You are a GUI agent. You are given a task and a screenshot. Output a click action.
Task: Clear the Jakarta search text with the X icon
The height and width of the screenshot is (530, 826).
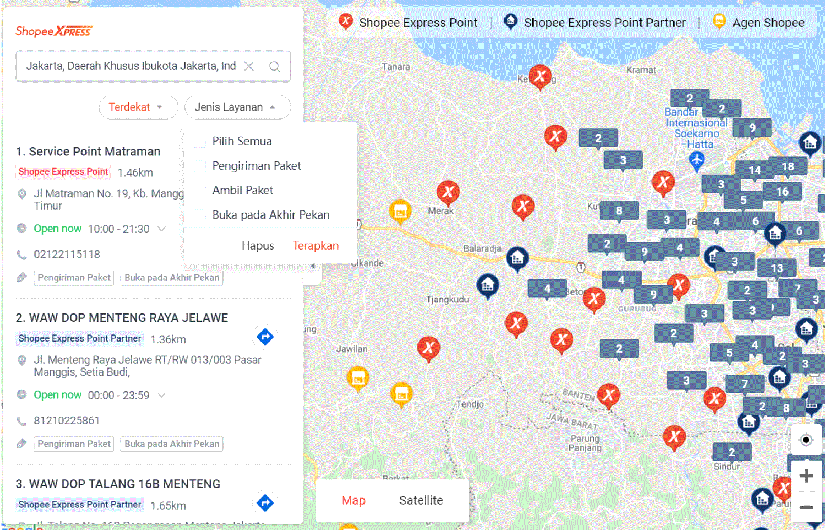point(248,66)
